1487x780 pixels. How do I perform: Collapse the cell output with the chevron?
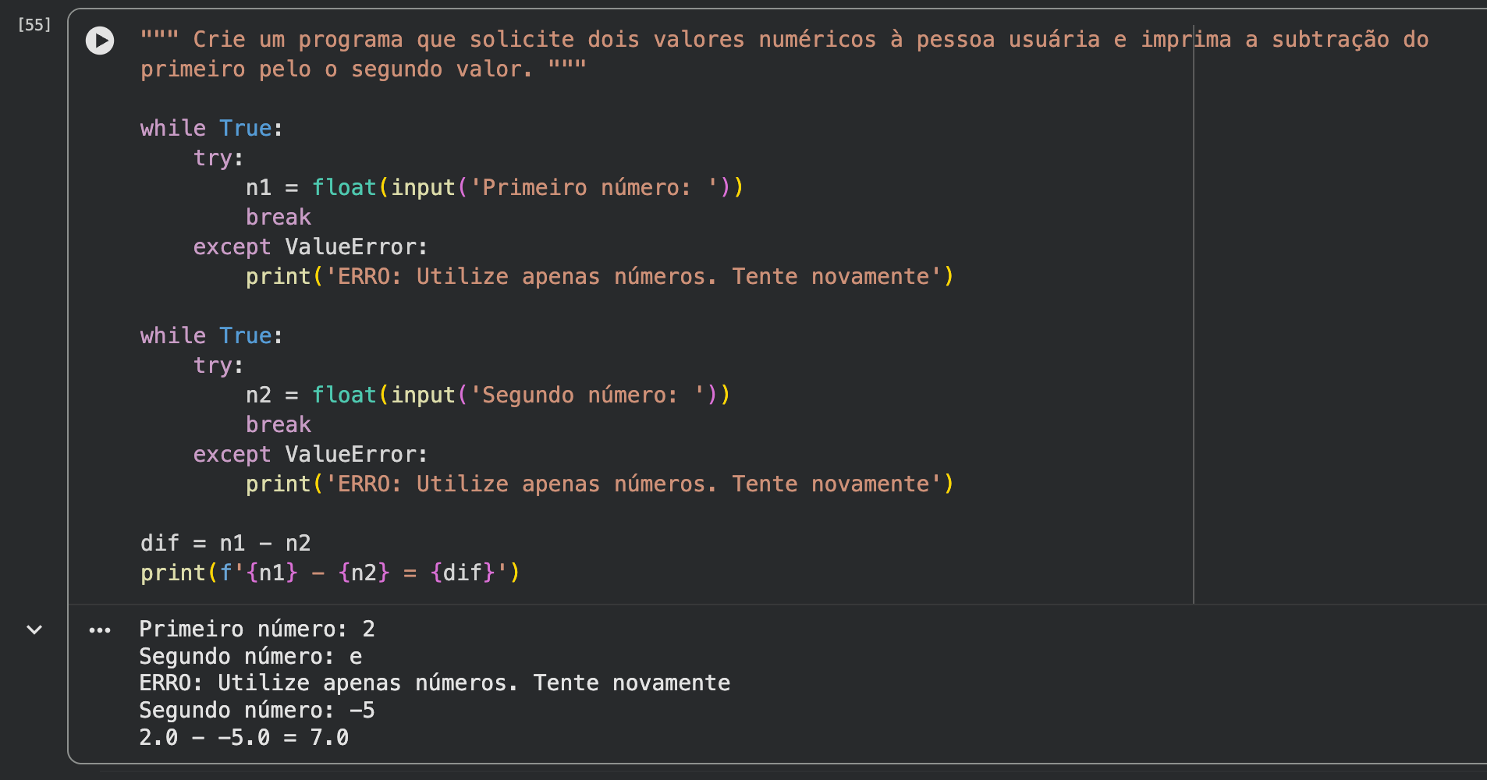(x=34, y=629)
